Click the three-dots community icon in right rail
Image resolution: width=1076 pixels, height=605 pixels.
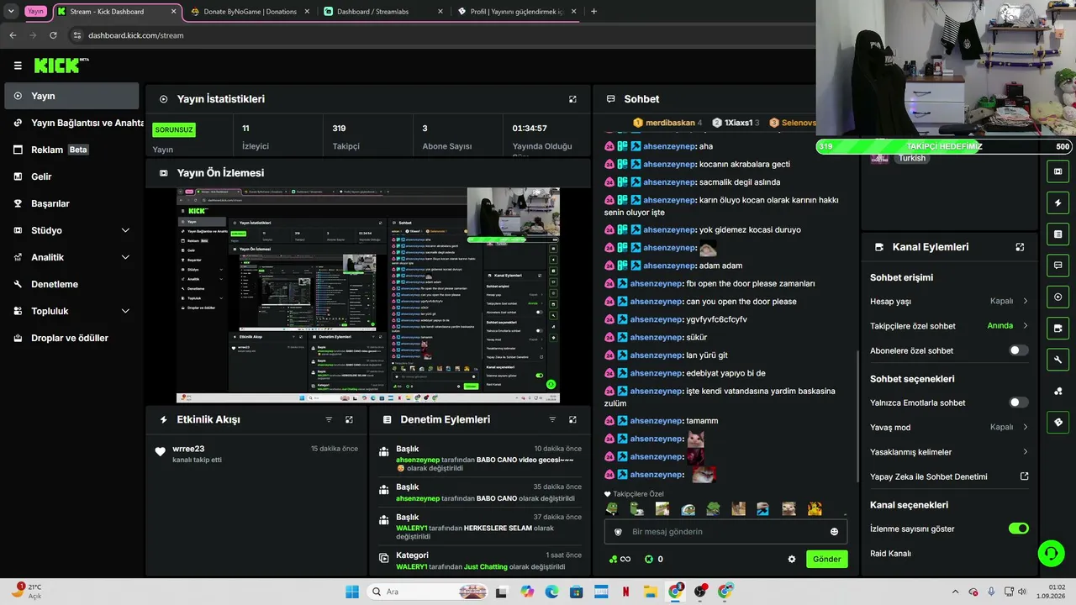(1058, 391)
